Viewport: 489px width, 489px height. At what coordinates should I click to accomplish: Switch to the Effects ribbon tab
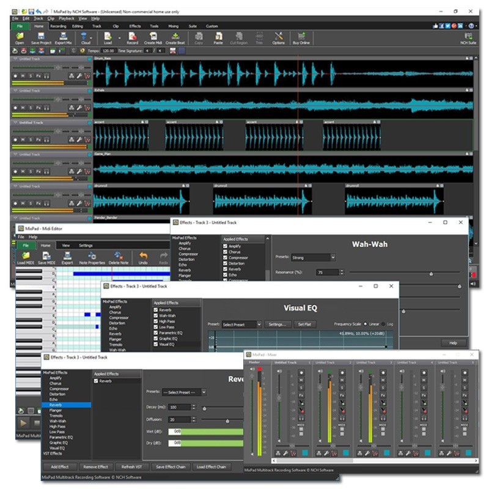(x=135, y=26)
